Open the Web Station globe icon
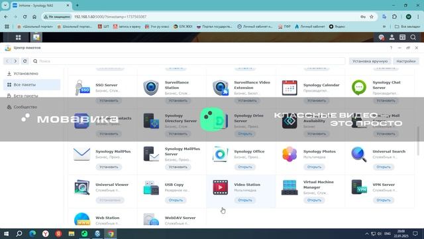 (82, 219)
